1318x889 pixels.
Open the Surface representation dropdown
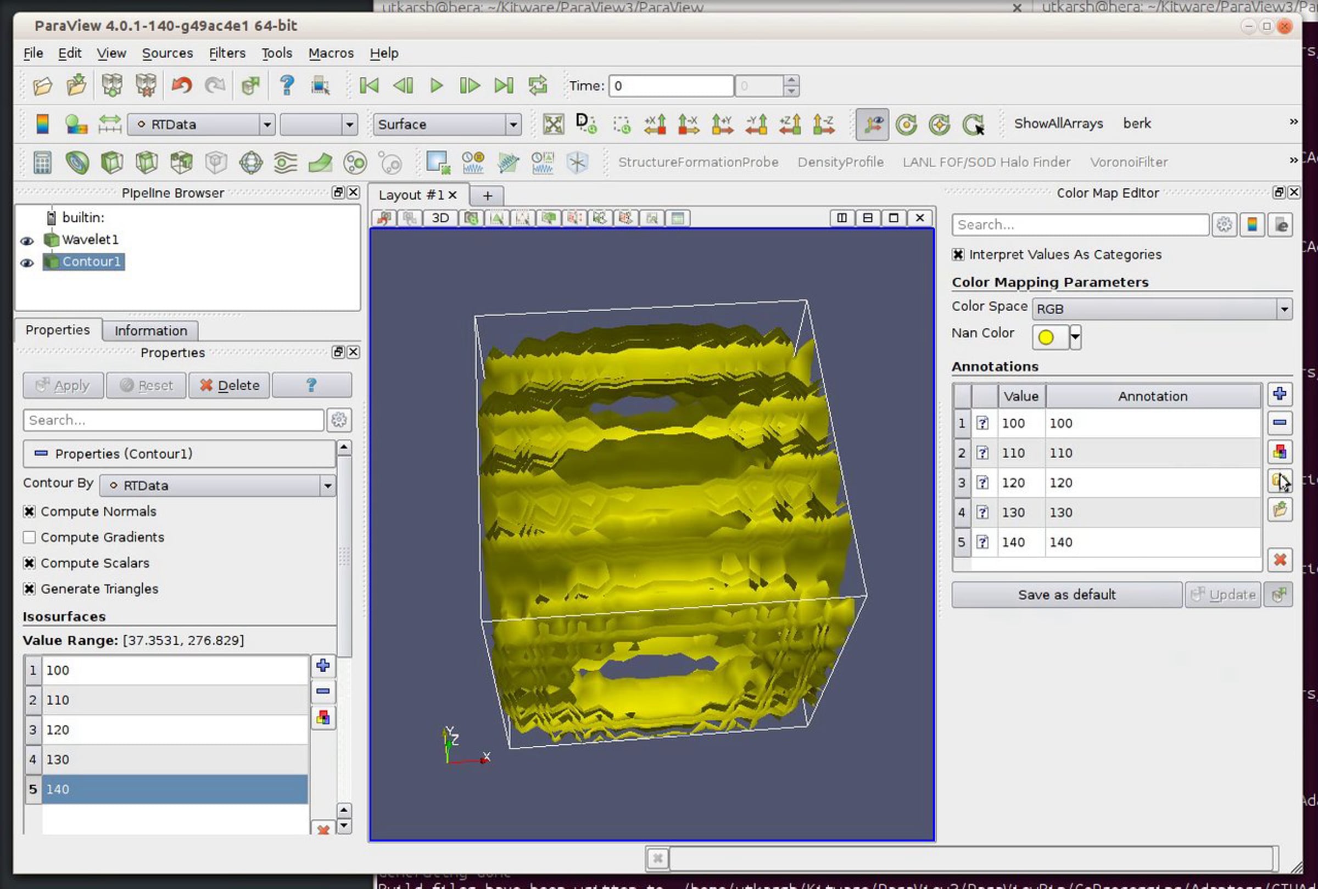[447, 124]
